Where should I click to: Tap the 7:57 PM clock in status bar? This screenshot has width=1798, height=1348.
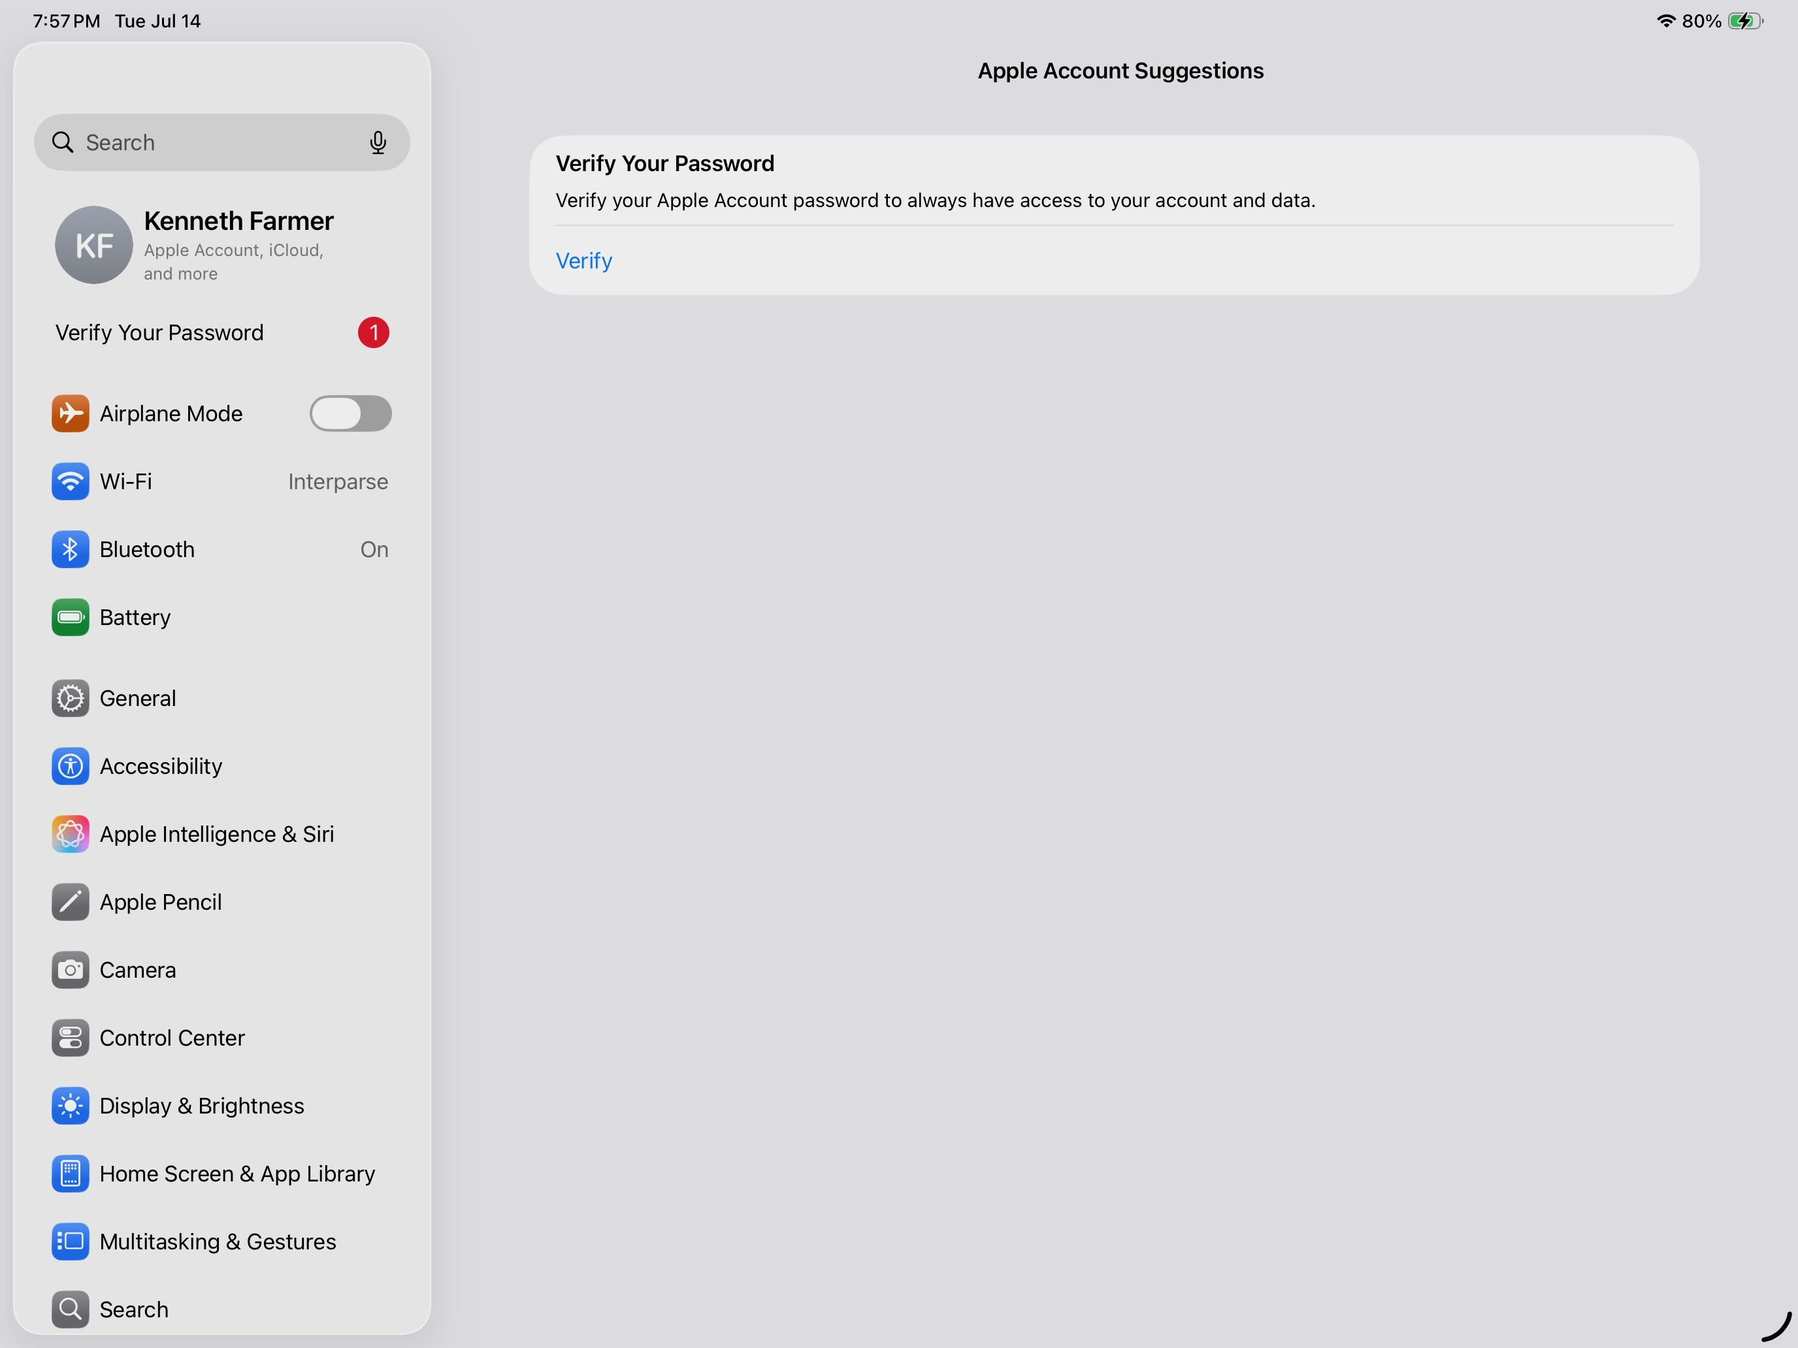67,21
